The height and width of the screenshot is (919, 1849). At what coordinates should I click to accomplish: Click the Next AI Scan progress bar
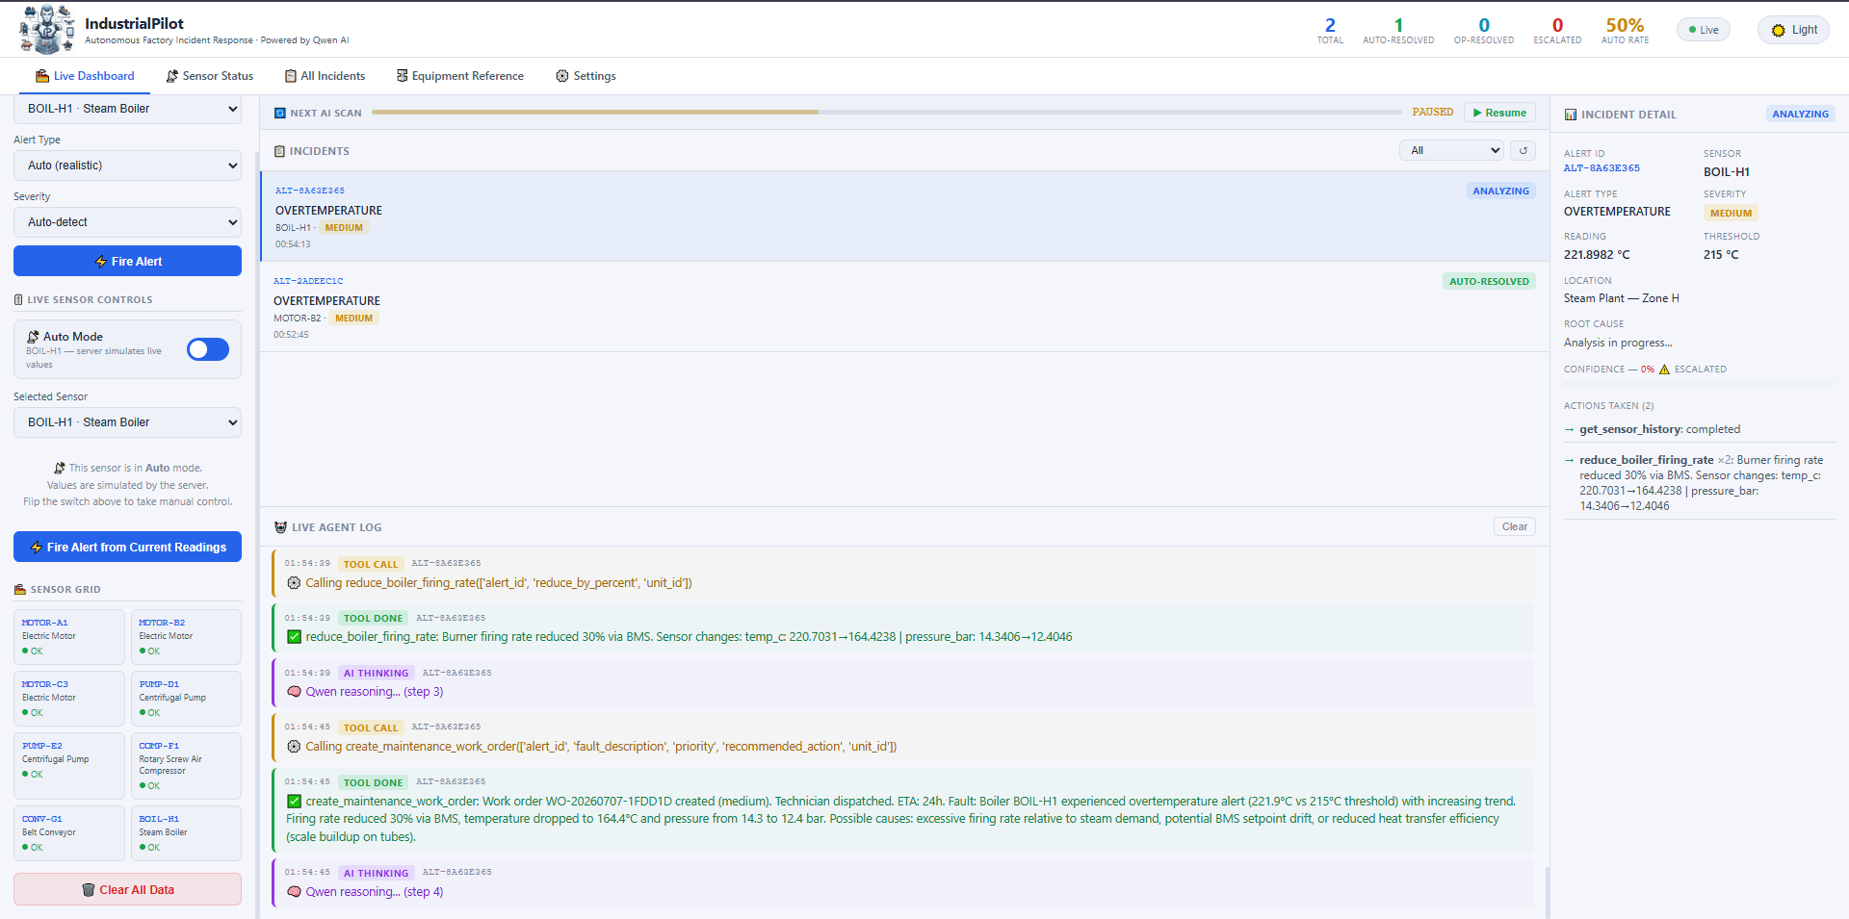click(x=886, y=113)
